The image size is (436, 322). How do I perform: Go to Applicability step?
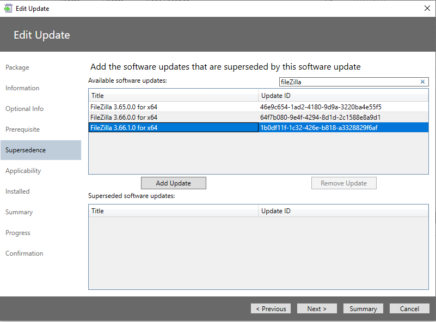tap(23, 171)
